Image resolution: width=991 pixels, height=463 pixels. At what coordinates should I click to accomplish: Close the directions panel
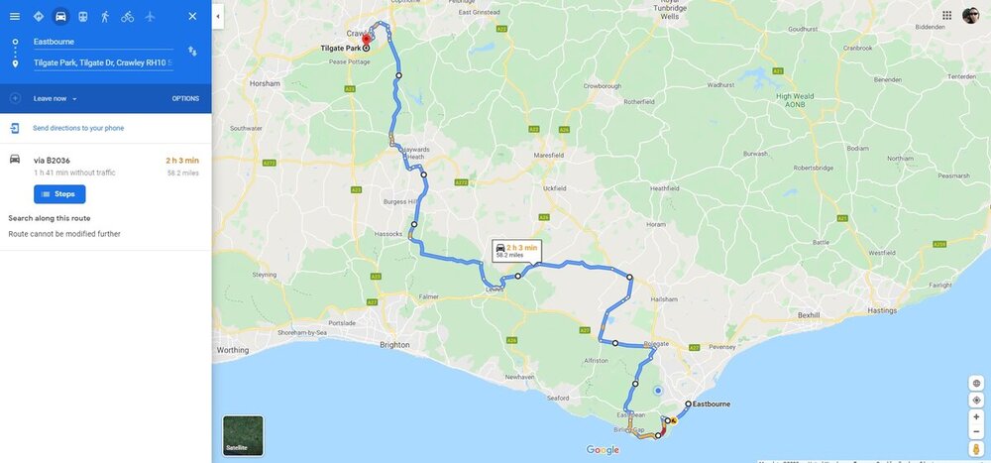click(192, 17)
